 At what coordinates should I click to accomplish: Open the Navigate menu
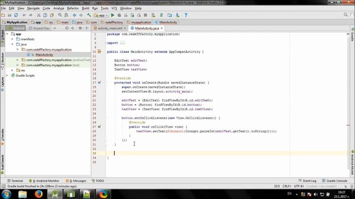33,8
